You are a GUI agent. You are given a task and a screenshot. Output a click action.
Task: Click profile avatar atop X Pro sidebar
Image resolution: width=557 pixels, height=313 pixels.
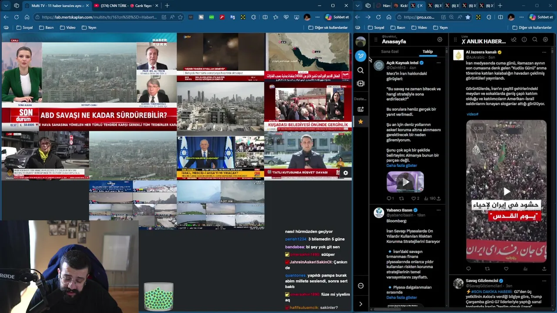point(360,42)
